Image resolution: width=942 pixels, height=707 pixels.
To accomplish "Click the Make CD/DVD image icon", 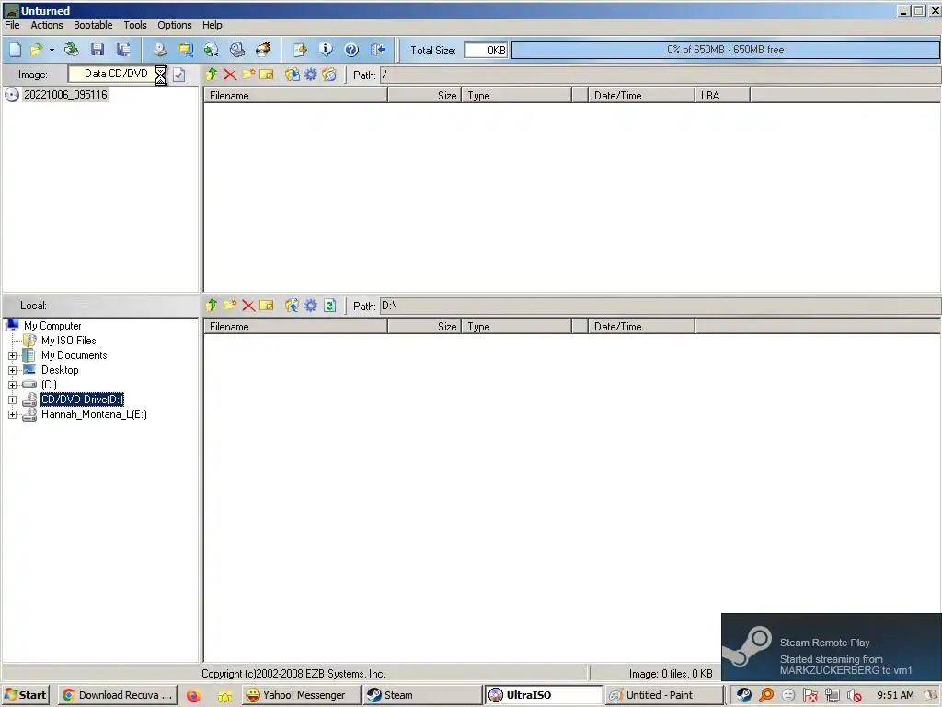I will coord(160,50).
